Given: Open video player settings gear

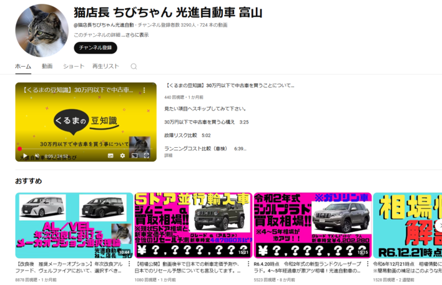Looking at the screenshot, I should pos(122,156).
